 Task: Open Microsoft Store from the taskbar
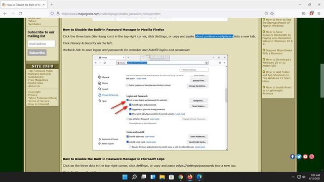[x=171, y=177]
